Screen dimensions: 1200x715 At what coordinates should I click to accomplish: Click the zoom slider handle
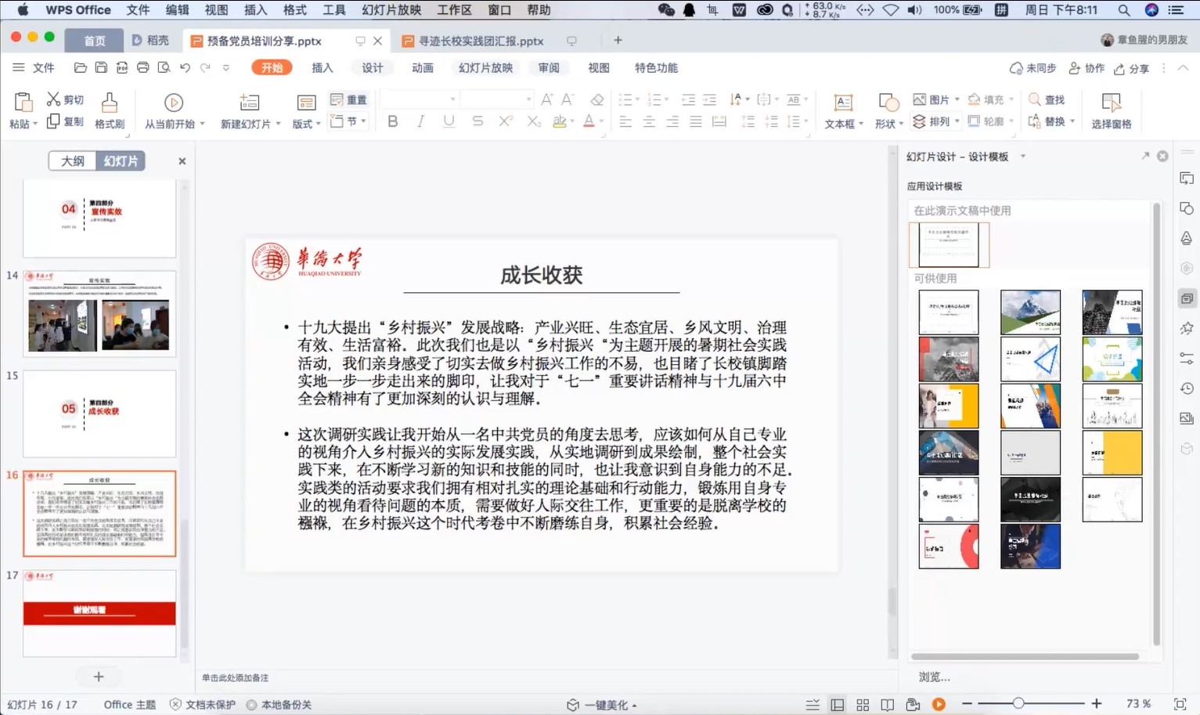pos(1018,704)
